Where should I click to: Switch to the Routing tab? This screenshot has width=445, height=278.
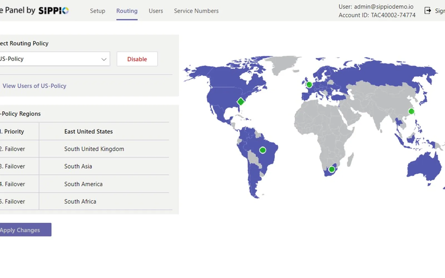tap(127, 11)
